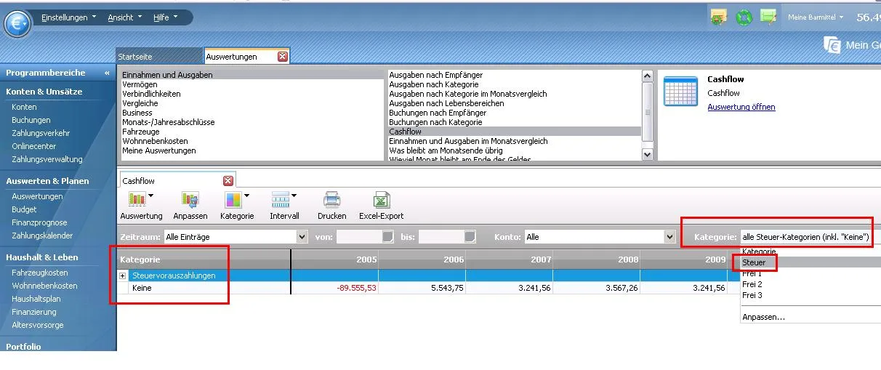Viewport: 881px width, 370px height.
Task: Open the Einstellungen menu
Action: tap(68, 17)
